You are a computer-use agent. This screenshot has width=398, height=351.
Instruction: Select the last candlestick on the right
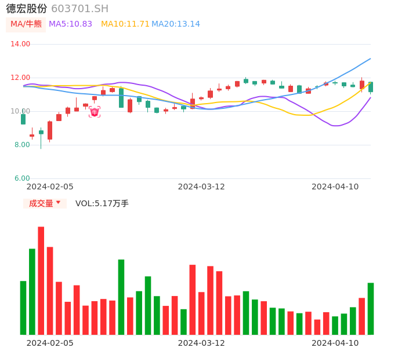click(371, 87)
